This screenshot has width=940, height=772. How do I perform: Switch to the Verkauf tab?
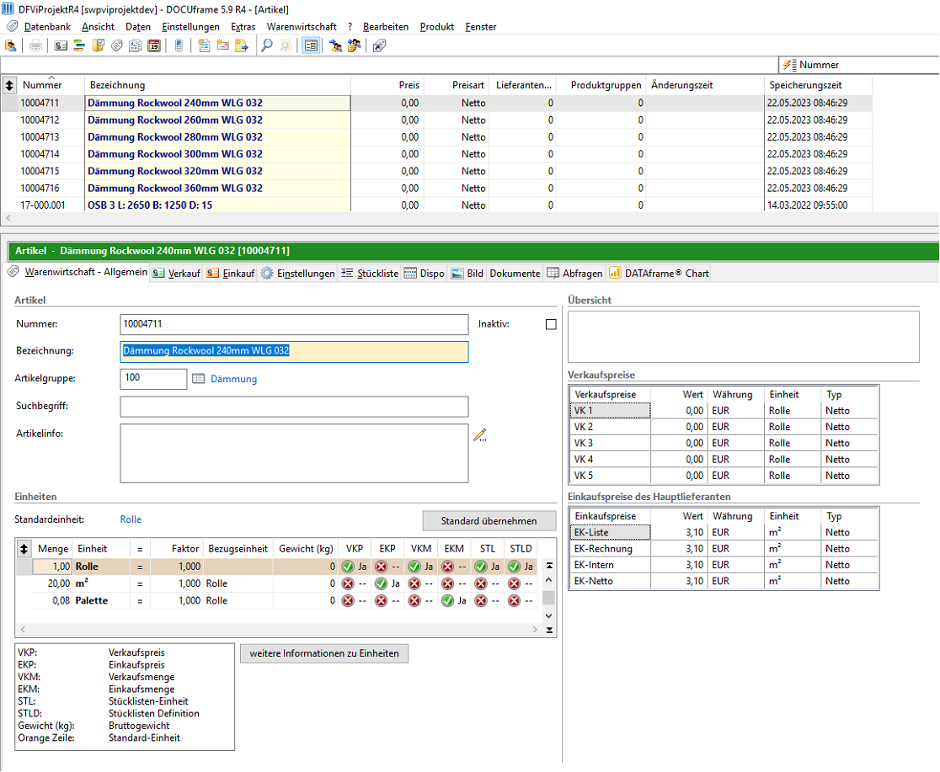176,274
